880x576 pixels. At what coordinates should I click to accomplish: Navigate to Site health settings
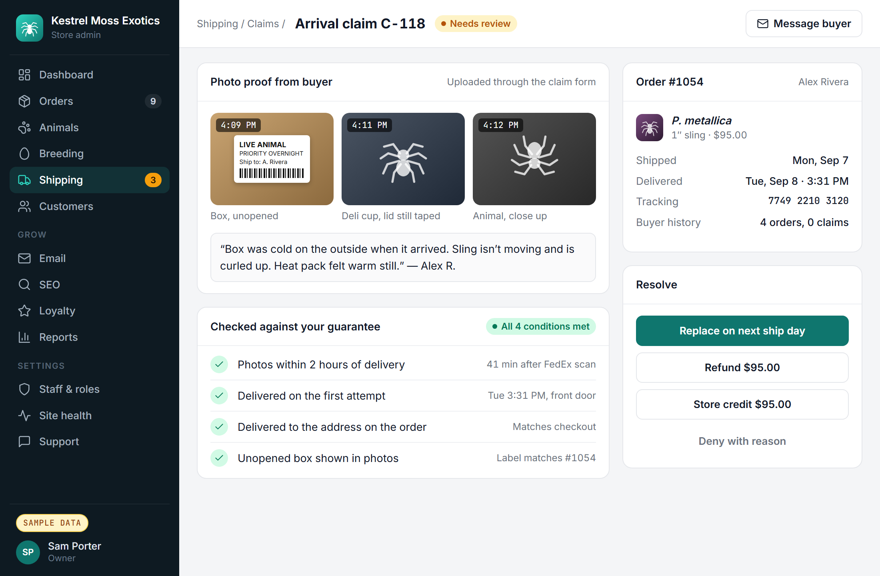click(x=90, y=416)
